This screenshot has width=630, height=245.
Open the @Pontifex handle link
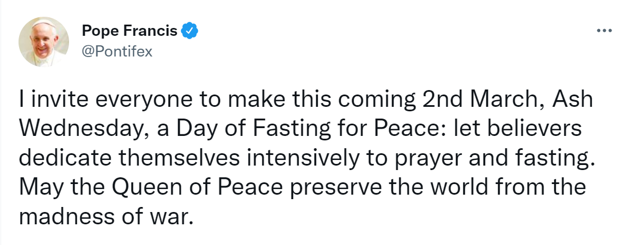coord(117,51)
